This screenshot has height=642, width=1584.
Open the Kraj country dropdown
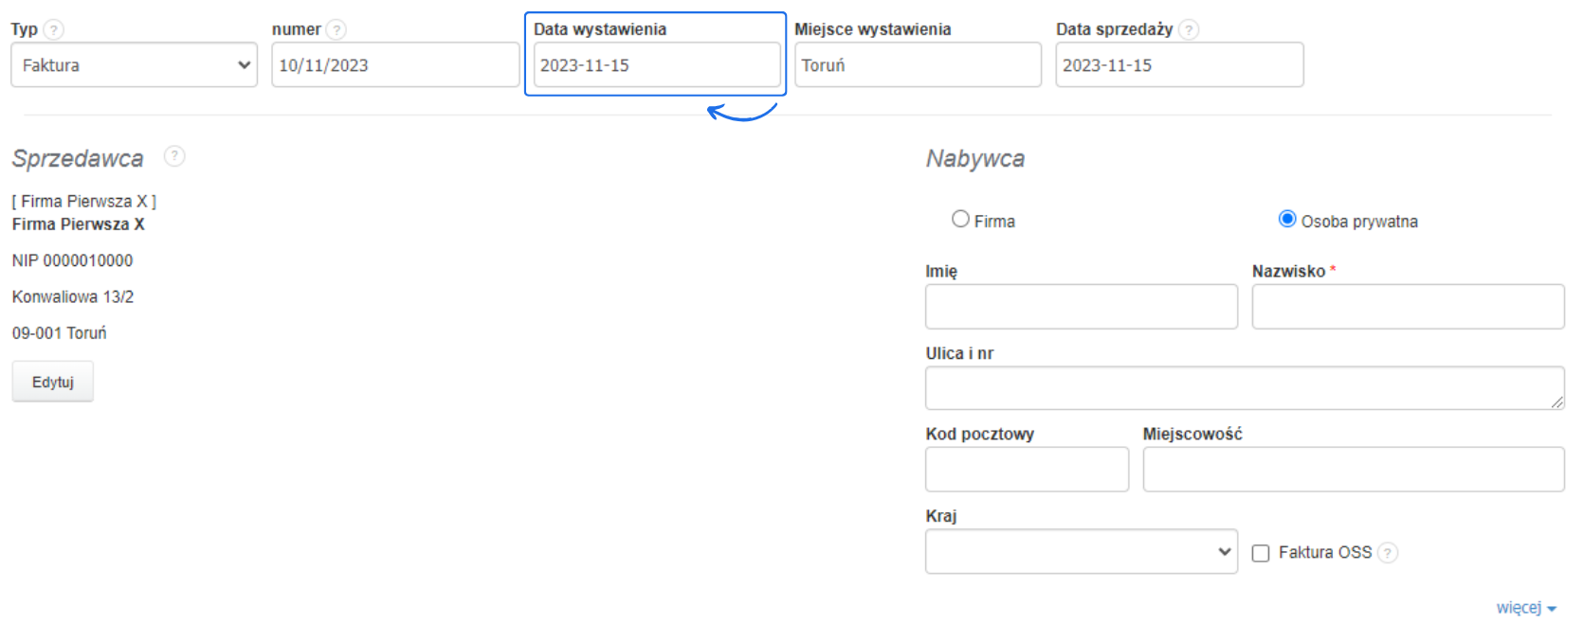click(1082, 551)
